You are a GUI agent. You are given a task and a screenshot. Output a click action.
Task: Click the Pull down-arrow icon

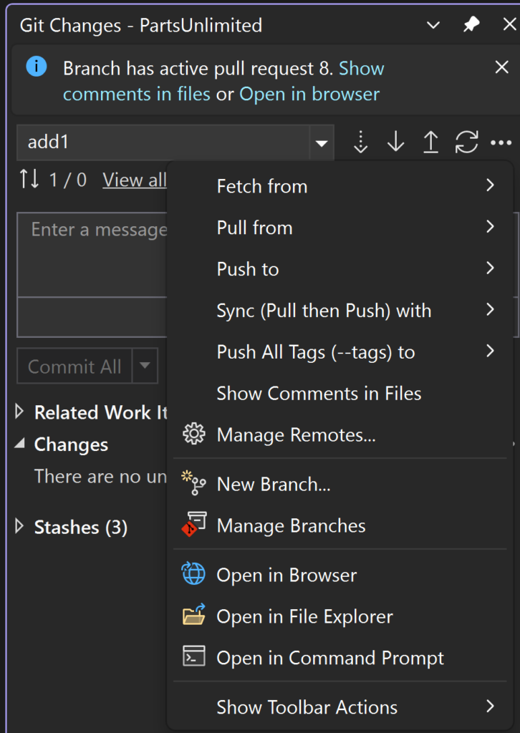[x=395, y=142]
